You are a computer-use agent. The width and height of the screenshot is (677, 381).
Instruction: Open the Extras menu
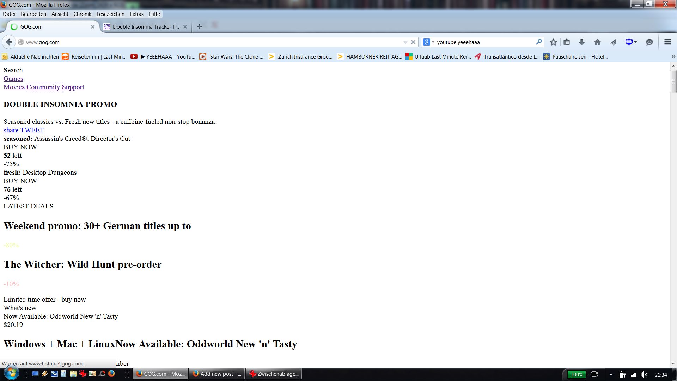[x=136, y=14]
